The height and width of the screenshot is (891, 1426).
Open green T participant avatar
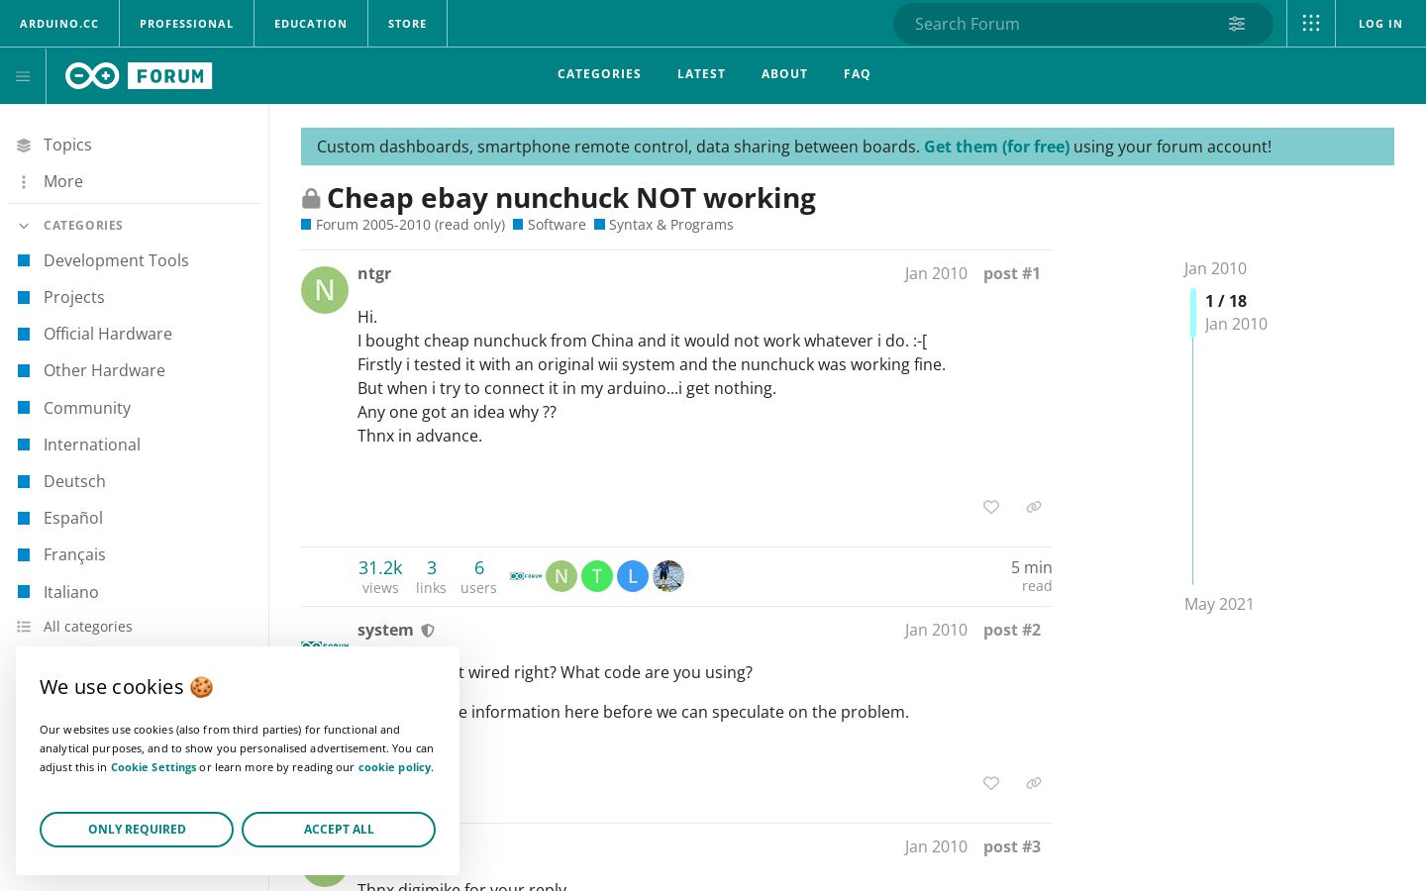click(597, 576)
